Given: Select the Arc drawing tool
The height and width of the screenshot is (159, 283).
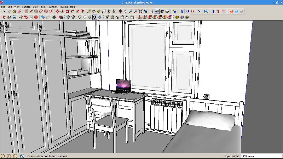Looking at the screenshot, I should (x=41, y=11).
